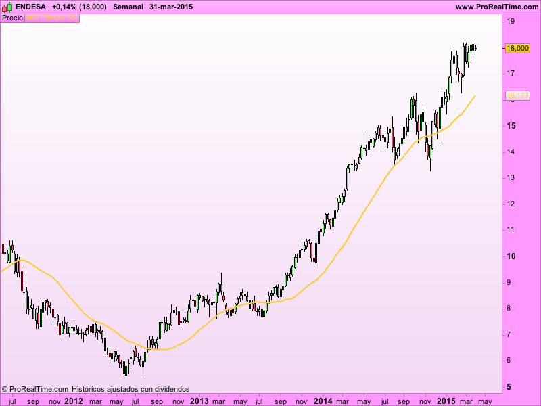The image size is (541, 406).
Task: Select the MM (Simple 30) indicator label
Action: tap(52, 18)
